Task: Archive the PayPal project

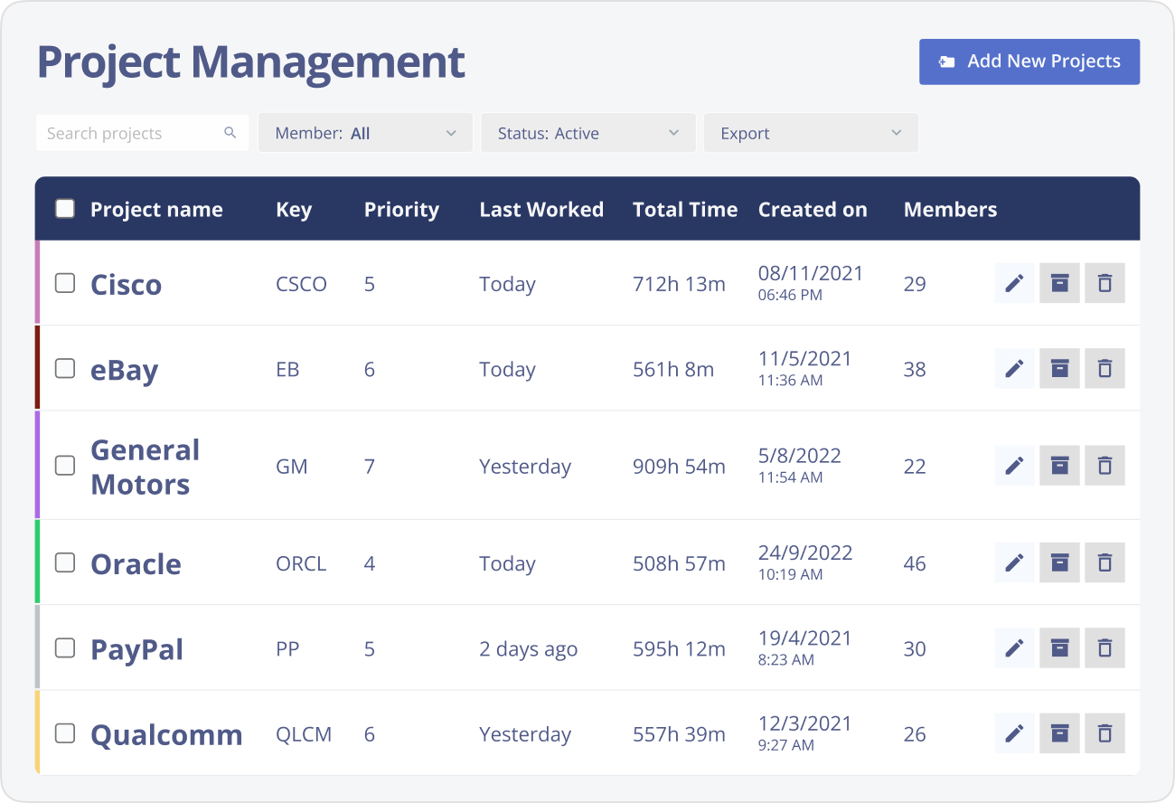Action: [1059, 647]
